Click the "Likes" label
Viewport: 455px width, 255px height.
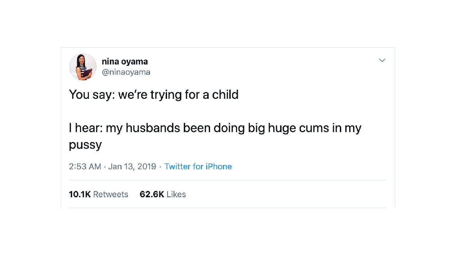click(176, 194)
